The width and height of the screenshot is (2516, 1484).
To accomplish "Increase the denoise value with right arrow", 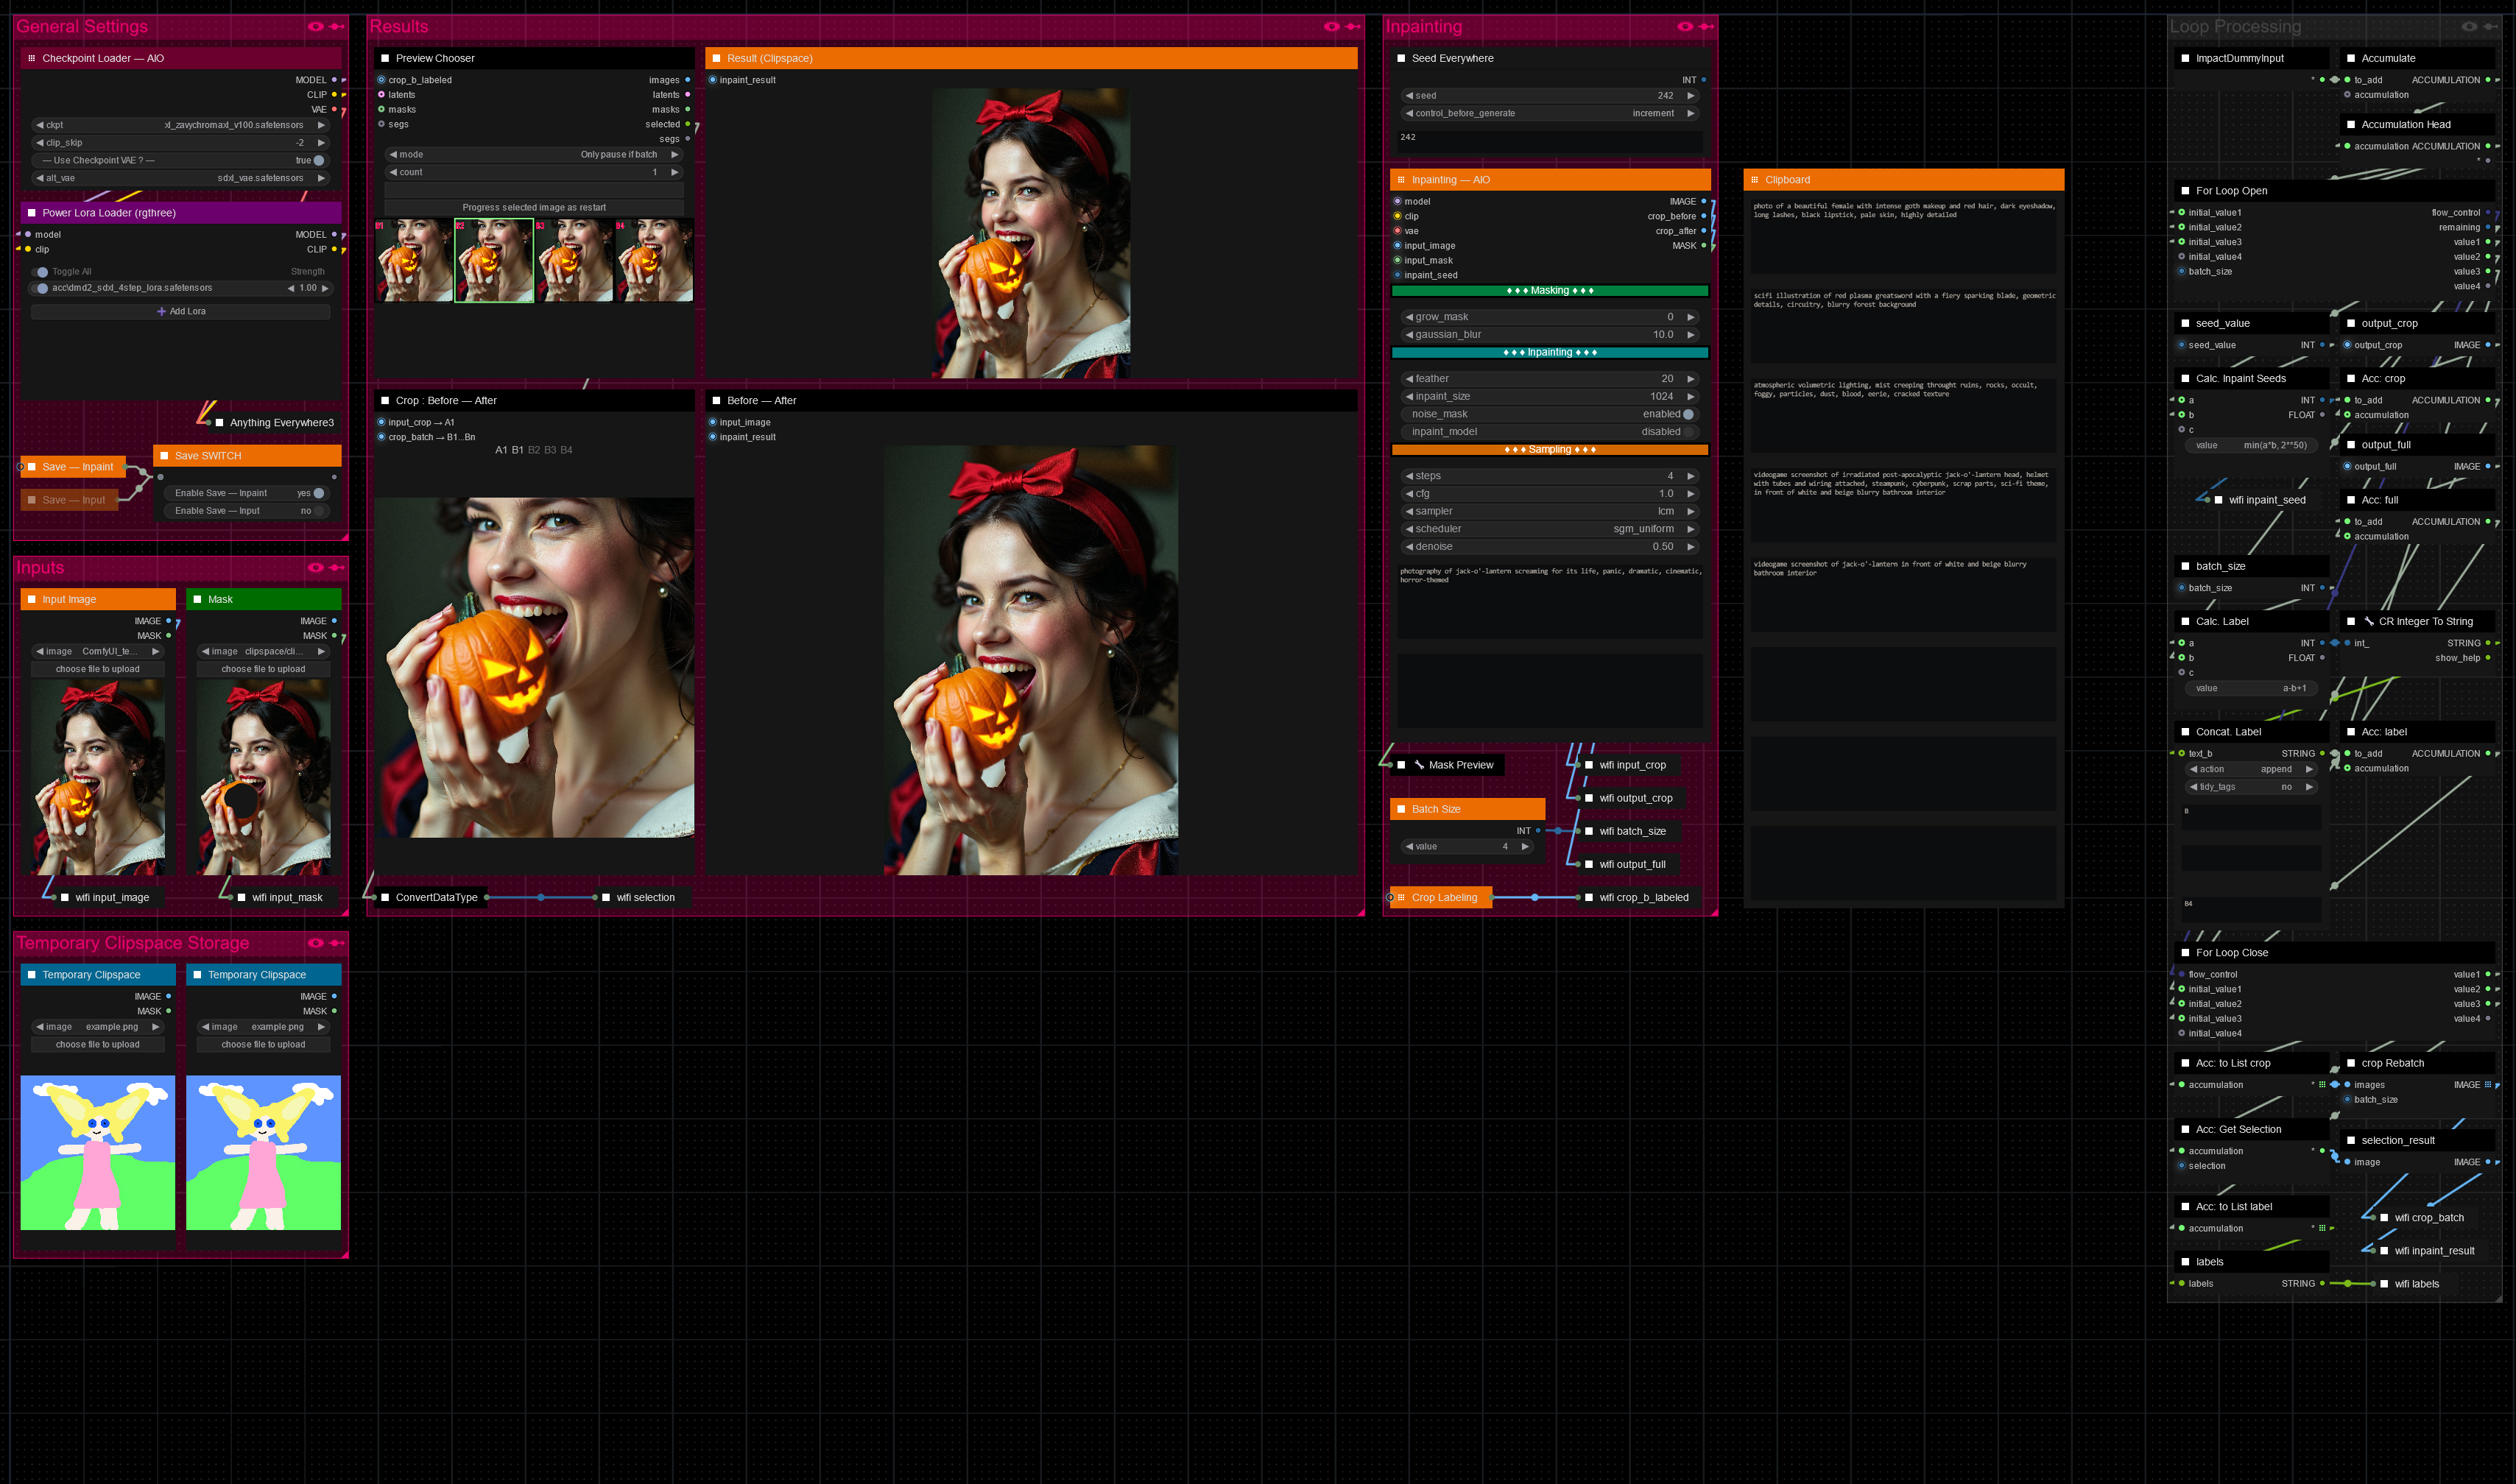I will coord(1691,547).
